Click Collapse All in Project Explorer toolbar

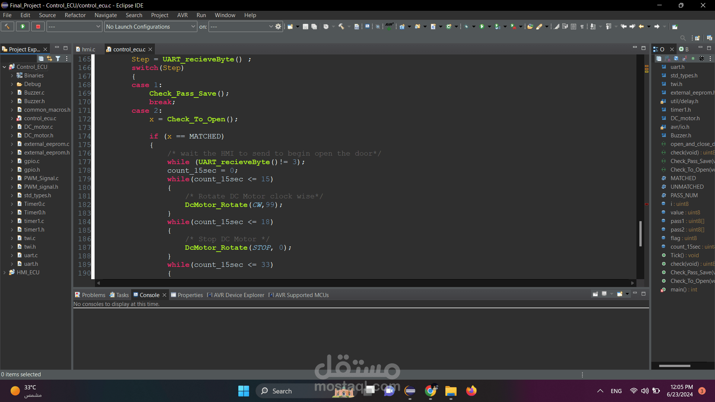(41, 58)
